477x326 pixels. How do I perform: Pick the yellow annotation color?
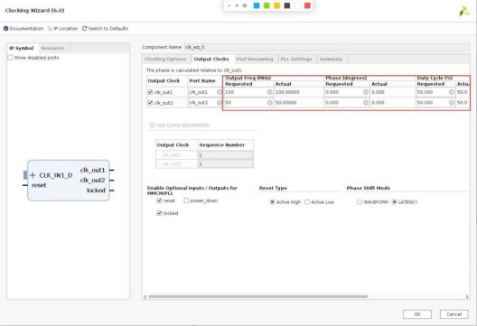pos(276,5)
